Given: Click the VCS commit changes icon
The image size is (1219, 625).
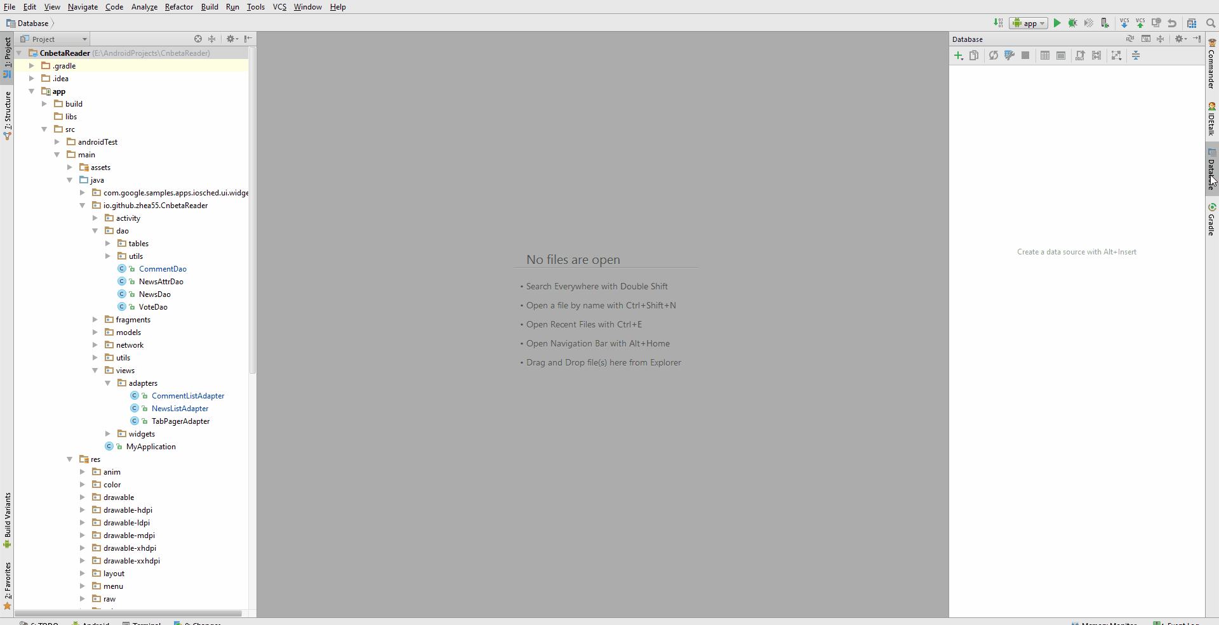Looking at the screenshot, I should tap(1140, 23).
